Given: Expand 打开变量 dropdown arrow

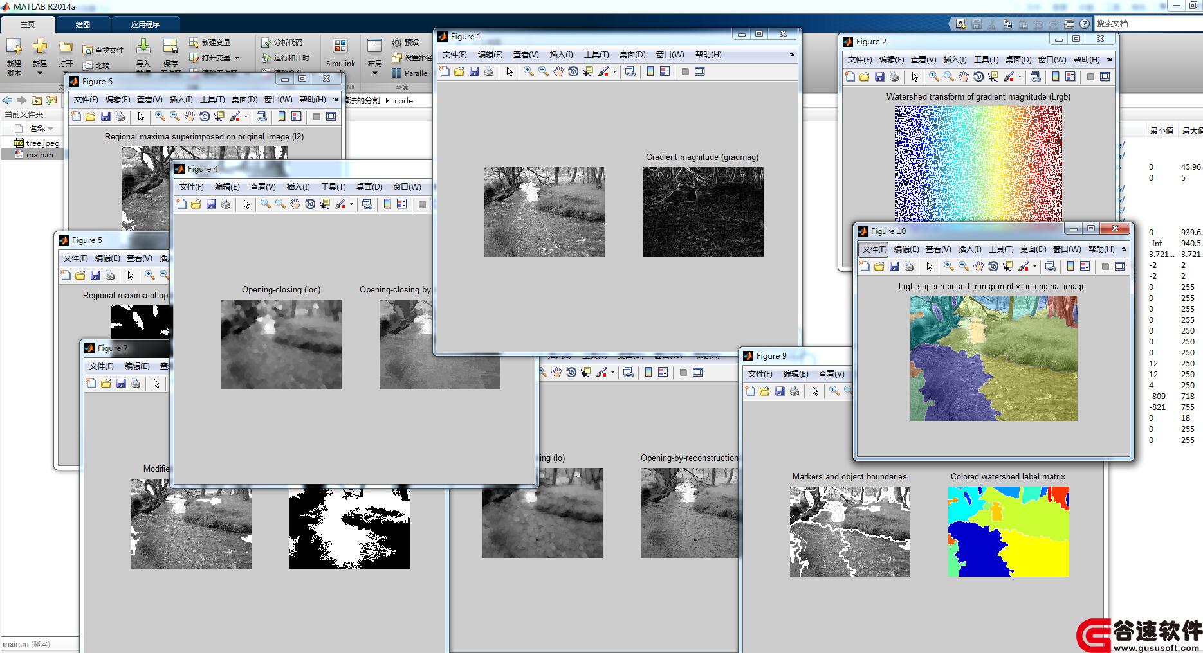Looking at the screenshot, I should click(x=237, y=58).
